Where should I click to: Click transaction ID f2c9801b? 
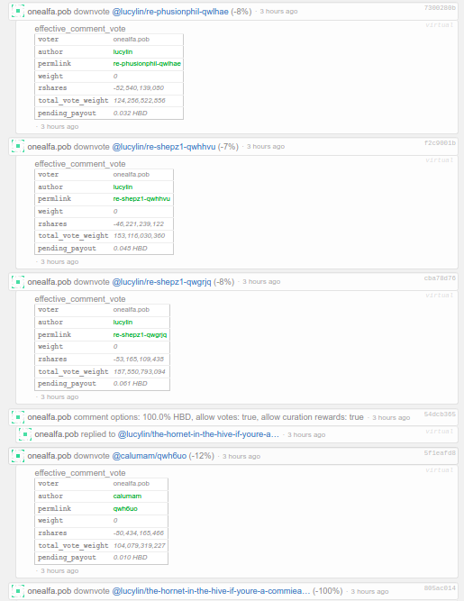pyautogui.click(x=440, y=143)
